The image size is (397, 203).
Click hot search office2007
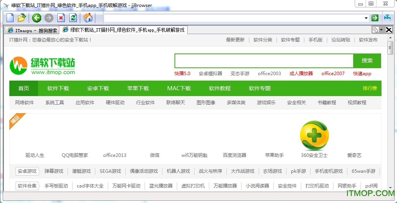pyautogui.click(x=333, y=74)
